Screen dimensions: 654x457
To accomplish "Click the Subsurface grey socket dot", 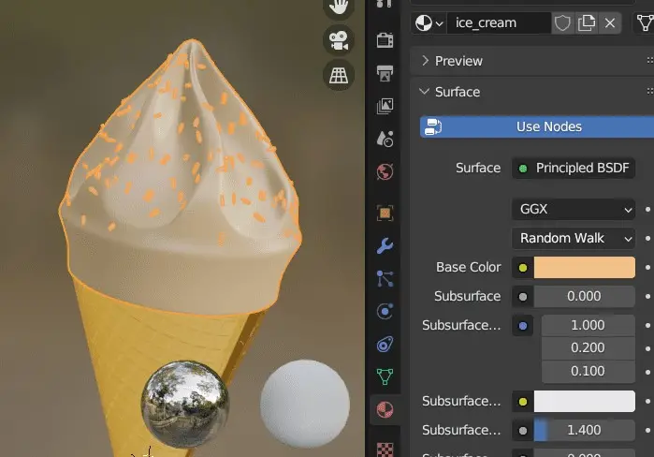I will [x=523, y=297].
